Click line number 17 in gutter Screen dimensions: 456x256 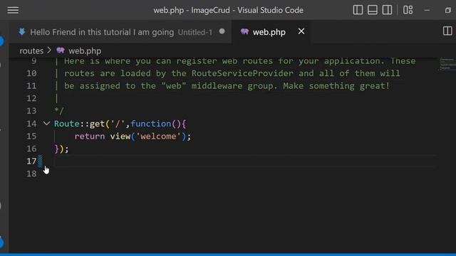31,161
